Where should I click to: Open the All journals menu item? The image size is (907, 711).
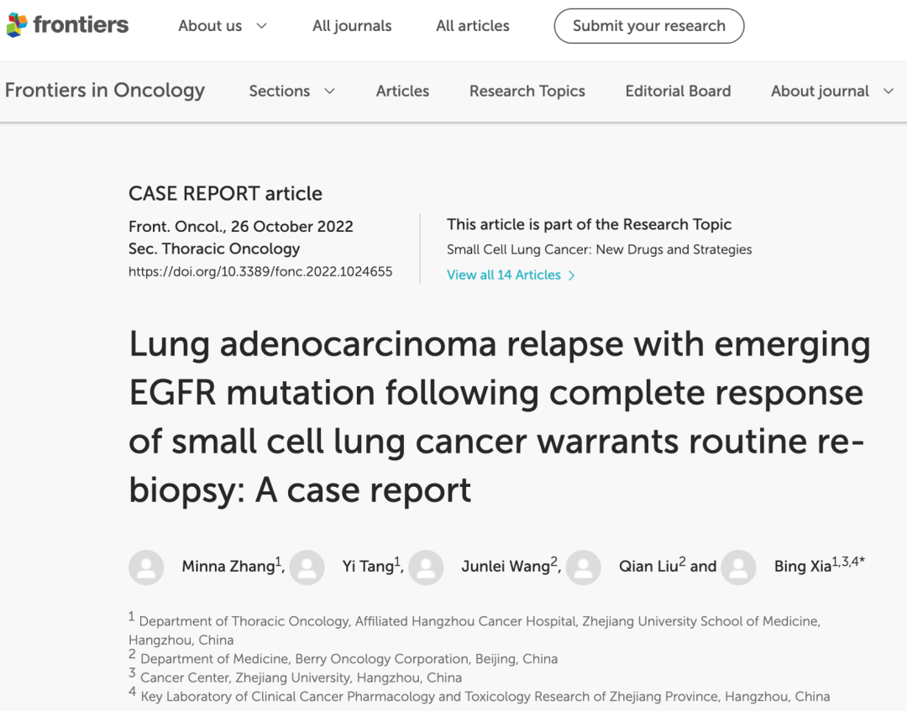pos(352,26)
